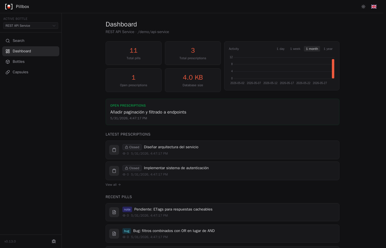Click the RECENT PILLS section heading
Screen dimensions: 386x248
(119, 197)
